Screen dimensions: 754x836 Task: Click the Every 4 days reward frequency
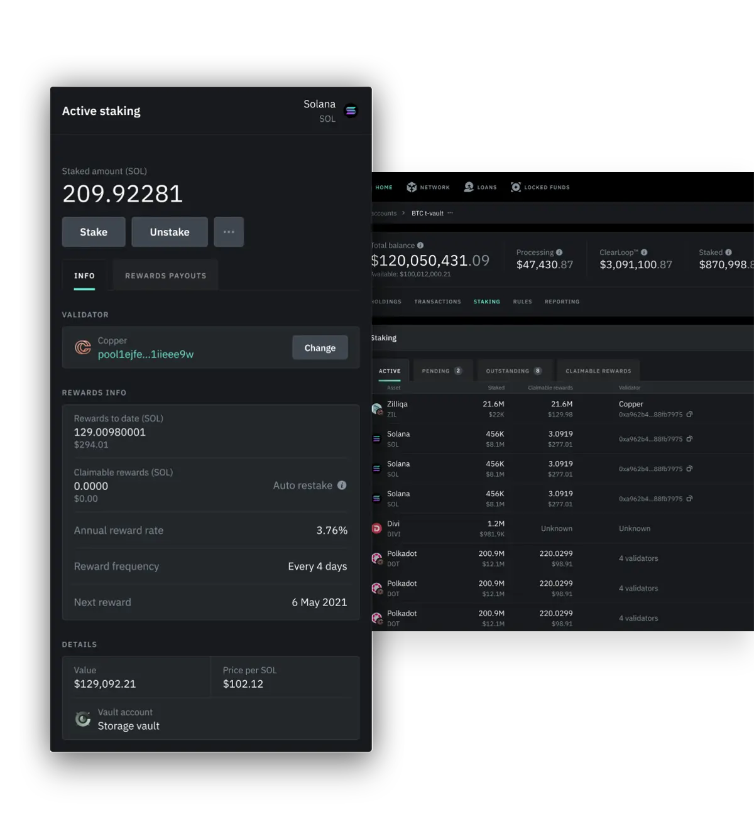point(317,567)
